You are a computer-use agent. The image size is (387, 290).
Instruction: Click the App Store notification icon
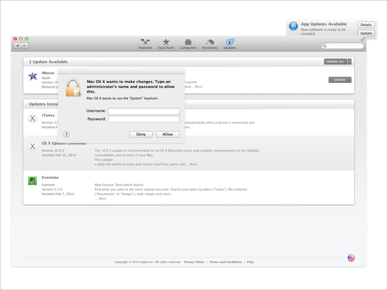pyautogui.click(x=293, y=26)
